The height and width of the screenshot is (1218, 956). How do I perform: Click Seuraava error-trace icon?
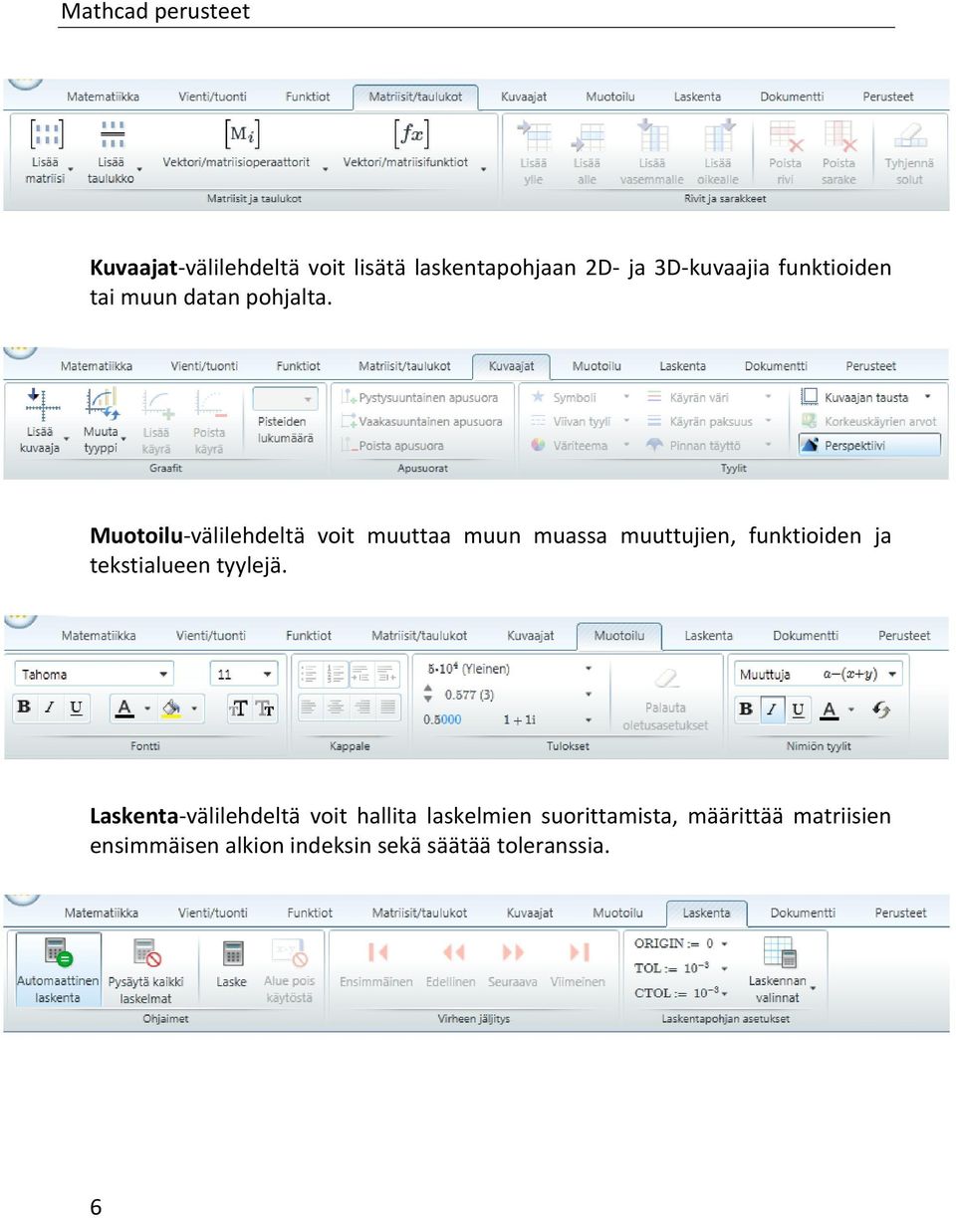pos(513,952)
